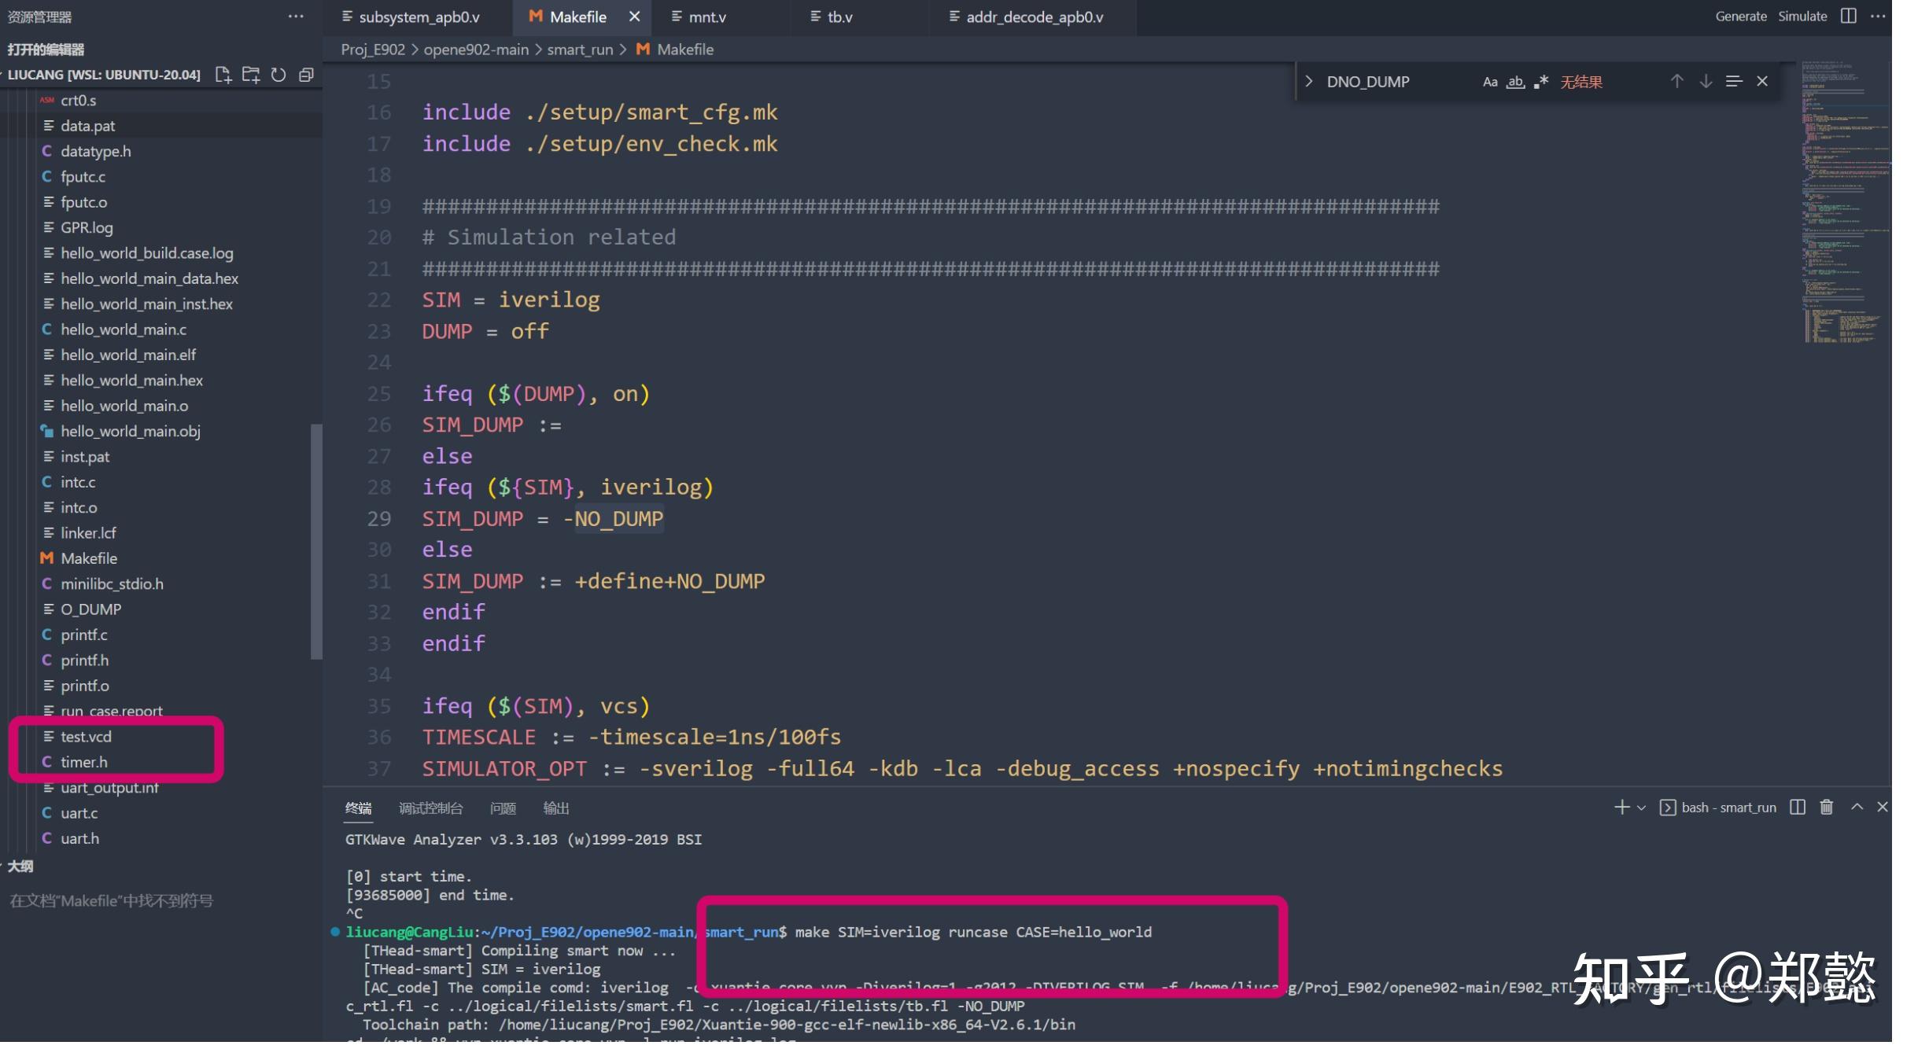Expand the replace field chevron
Screen dimensions: 1929x1060
coord(1309,82)
